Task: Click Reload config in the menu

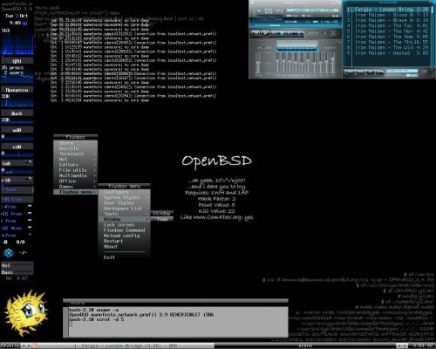Action: [x=124, y=236]
